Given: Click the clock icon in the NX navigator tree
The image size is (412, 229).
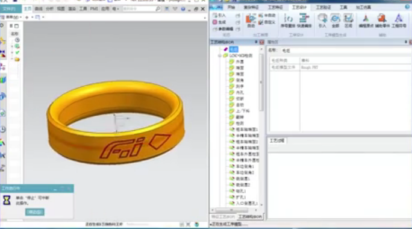Looking at the screenshot, I should (17, 40).
